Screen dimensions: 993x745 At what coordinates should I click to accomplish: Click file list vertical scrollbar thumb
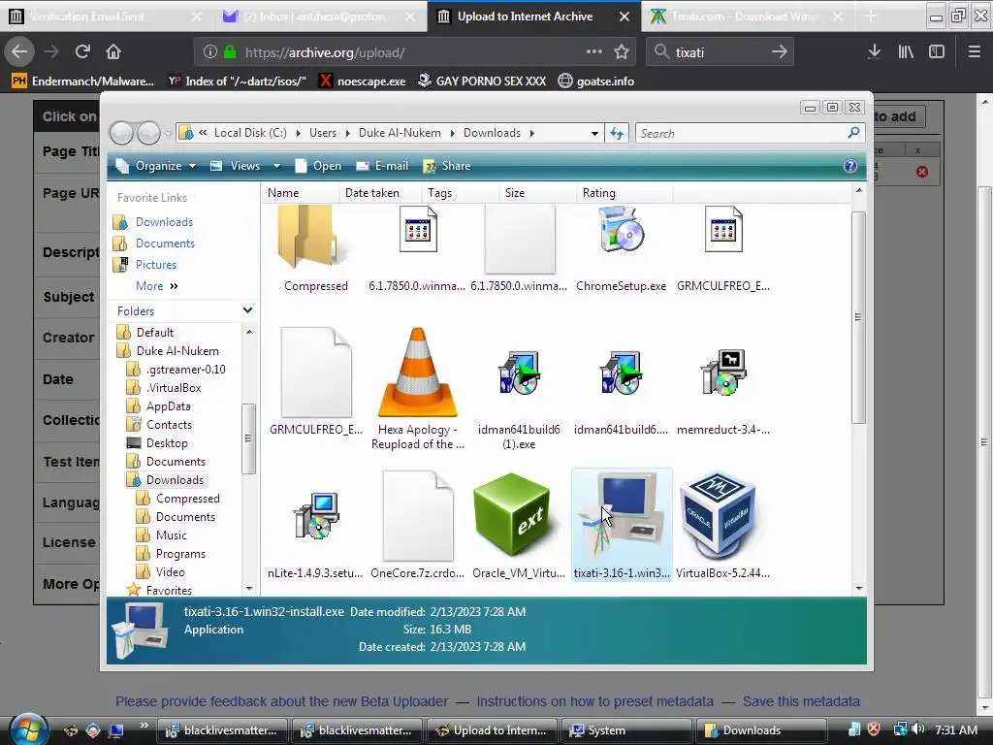click(858, 317)
